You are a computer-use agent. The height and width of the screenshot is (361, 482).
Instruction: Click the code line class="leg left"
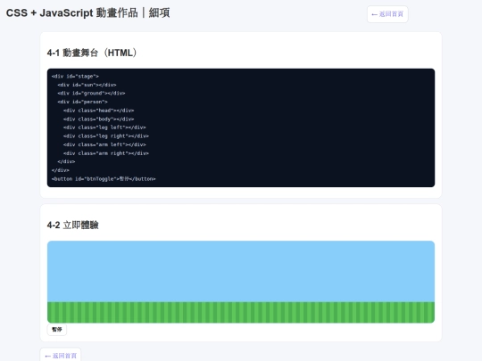(104, 127)
